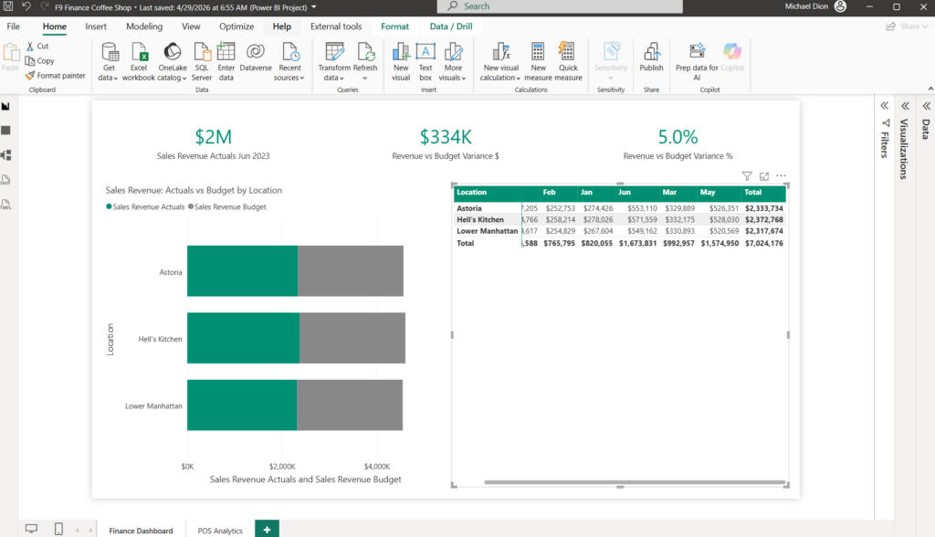Open the File menu
The image size is (935, 537).
[x=13, y=26]
